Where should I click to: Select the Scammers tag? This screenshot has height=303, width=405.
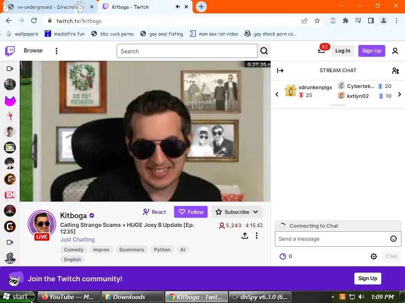point(131,250)
